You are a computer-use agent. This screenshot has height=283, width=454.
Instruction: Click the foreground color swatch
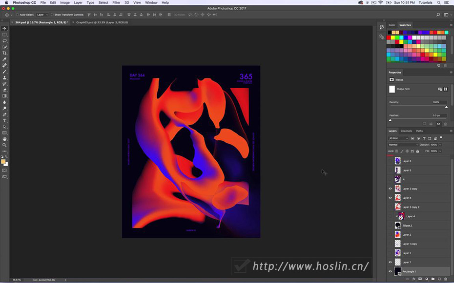[3, 162]
